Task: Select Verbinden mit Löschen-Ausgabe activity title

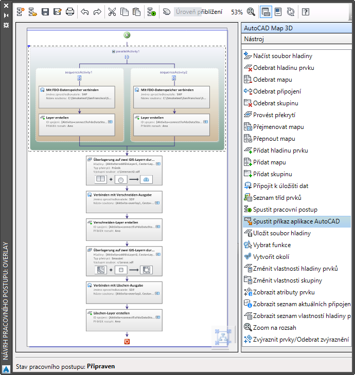Action: click(118, 285)
